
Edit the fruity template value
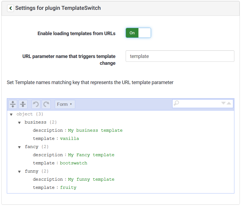[x=68, y=187]
